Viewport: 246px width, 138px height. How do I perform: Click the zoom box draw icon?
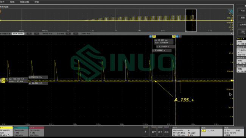(243, 32)
